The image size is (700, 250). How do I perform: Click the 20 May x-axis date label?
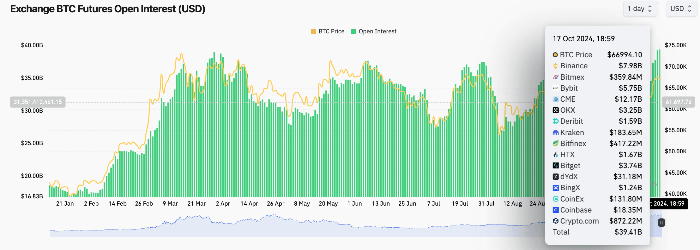[328, 204]
